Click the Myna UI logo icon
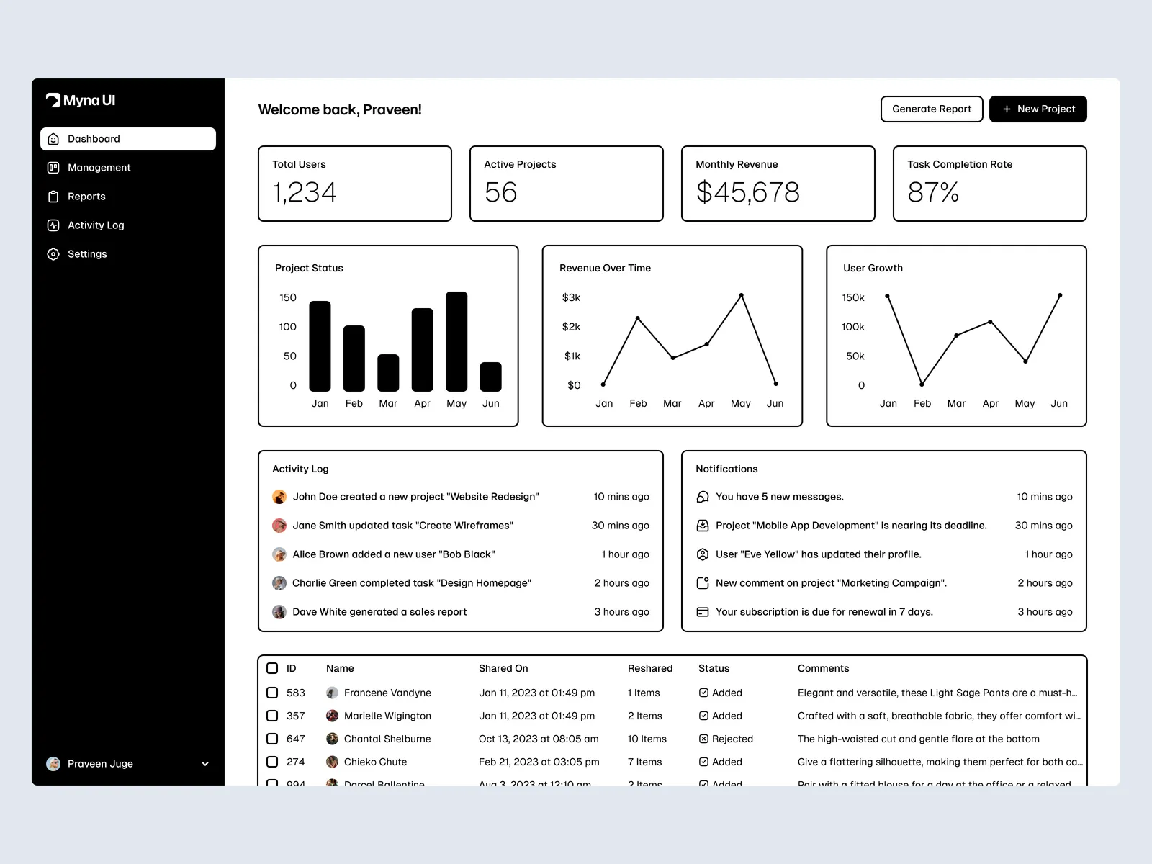The width and height of the screenshot is (1152, 864). [53, 100]
